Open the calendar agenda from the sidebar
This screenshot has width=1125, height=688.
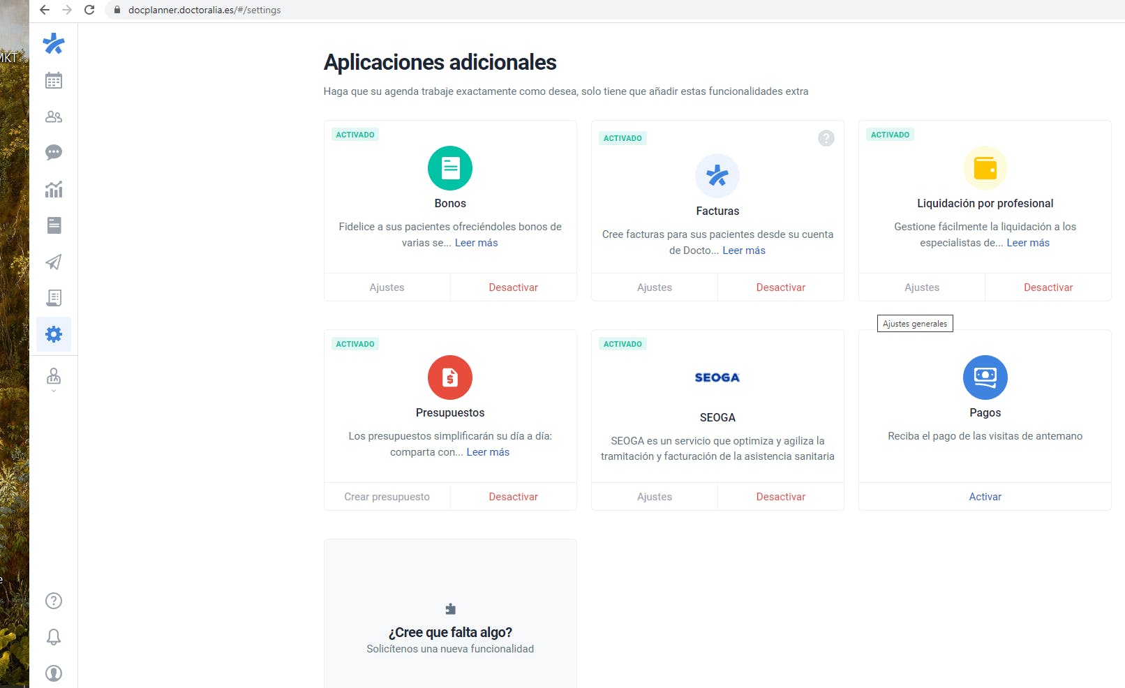pos(53,80)
